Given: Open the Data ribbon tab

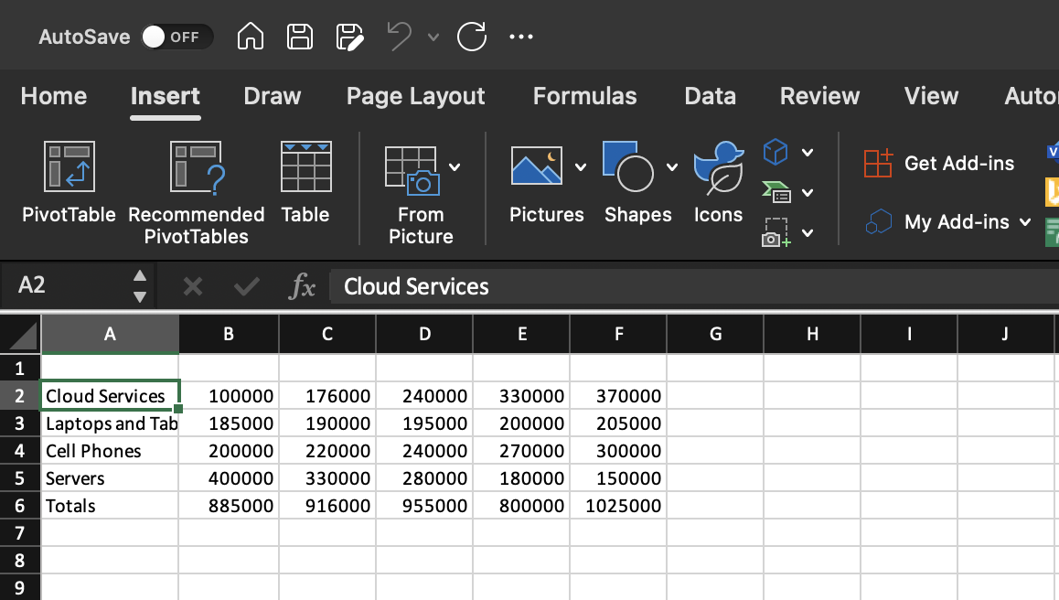Looking at the screenshot, I should point(710,96).
